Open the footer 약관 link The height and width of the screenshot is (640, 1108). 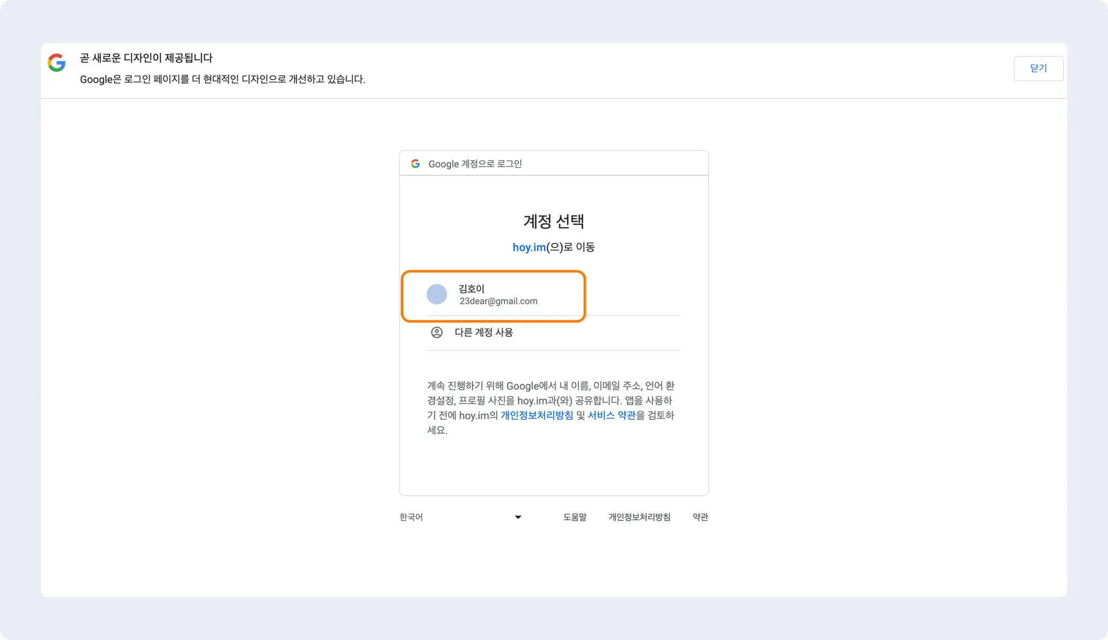[700, 517]
